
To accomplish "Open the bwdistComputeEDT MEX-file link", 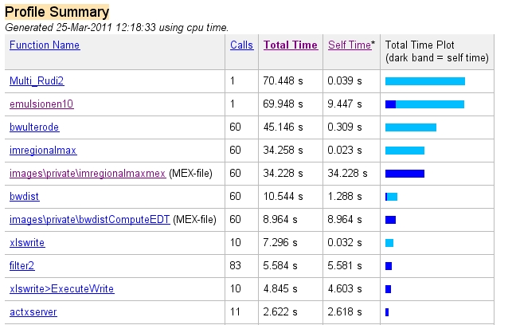I will tap(89, 220).
